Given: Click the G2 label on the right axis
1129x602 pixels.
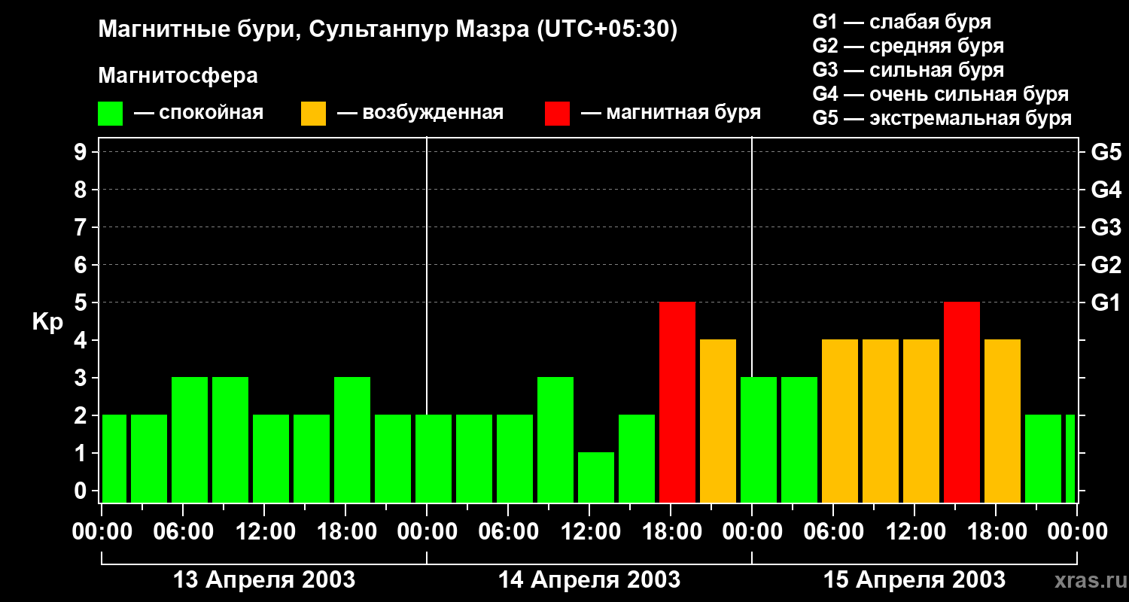Looking at the screenshot, I should click(x=1106, y=265).
